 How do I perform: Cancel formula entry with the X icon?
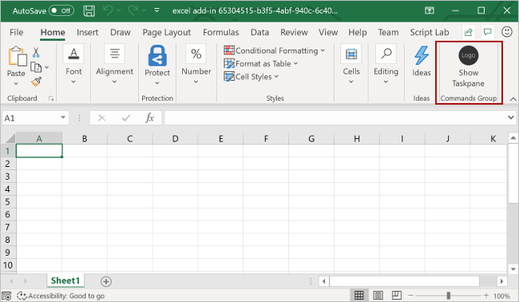pos(101,118)
